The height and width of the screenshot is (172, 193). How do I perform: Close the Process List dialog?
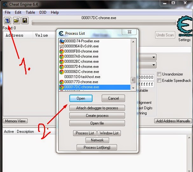point(129,32)
